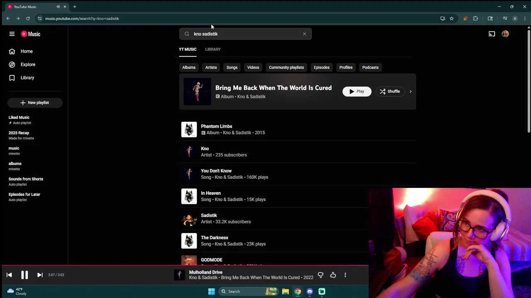531x298 pixels.
Task: Click the search magnifier icon
Action: click(187, 34)
